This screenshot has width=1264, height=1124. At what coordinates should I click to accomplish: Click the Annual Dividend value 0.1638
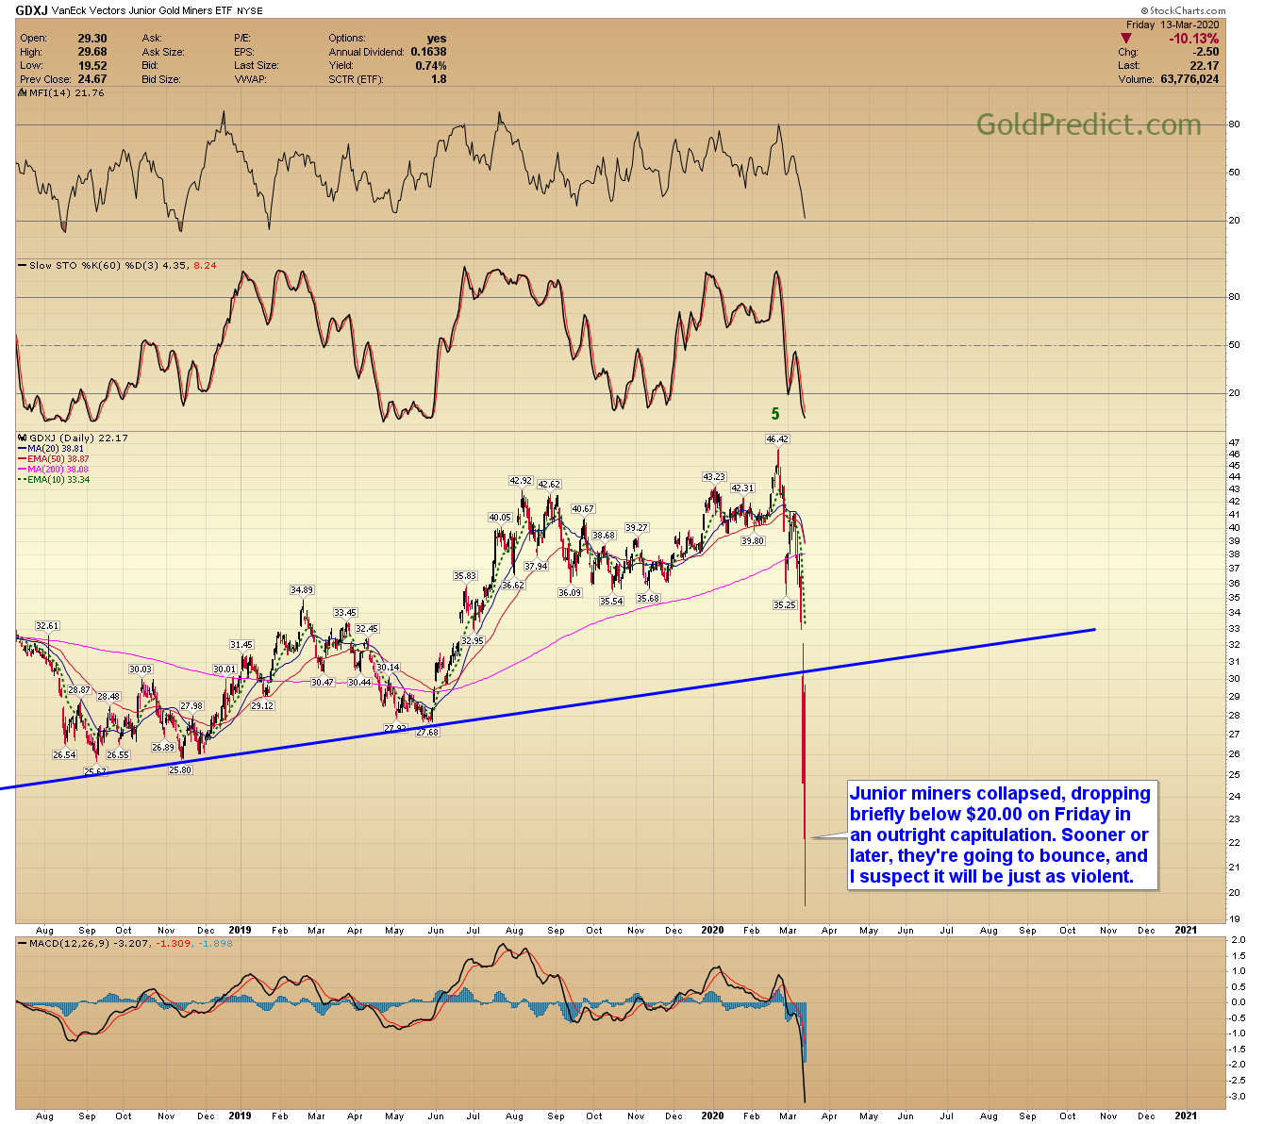428,52
